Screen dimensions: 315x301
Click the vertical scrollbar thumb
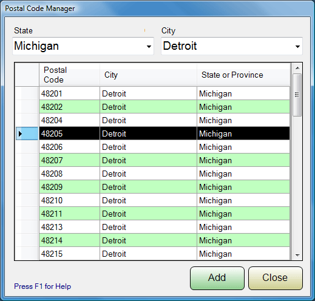click(x=297, y=95)
